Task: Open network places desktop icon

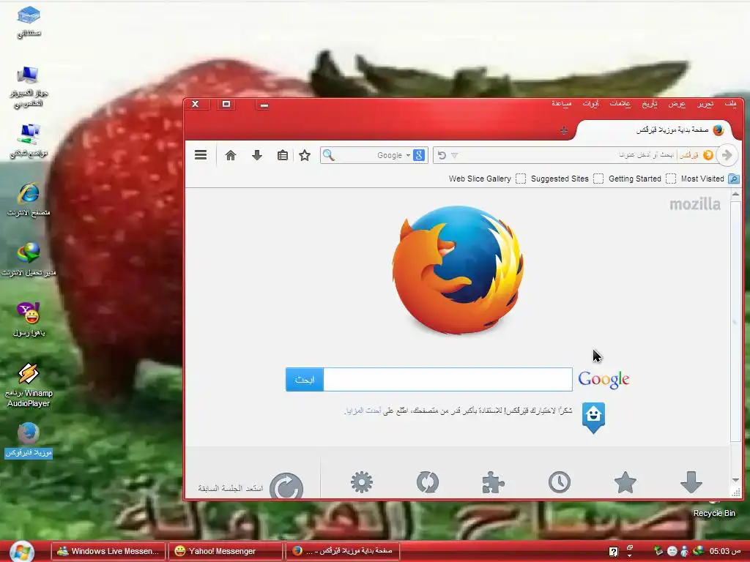Action: point(29,141)
